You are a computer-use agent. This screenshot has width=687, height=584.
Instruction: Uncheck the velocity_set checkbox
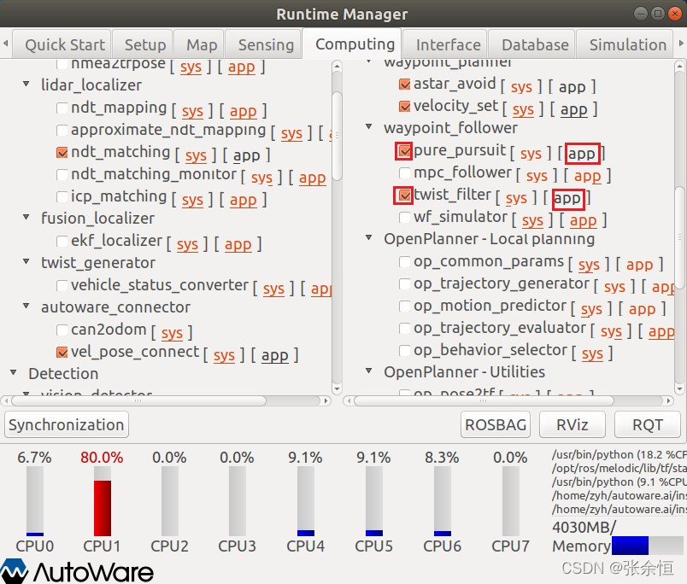(405, 107)
